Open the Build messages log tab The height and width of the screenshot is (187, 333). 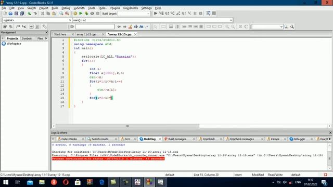pos(177,139)
